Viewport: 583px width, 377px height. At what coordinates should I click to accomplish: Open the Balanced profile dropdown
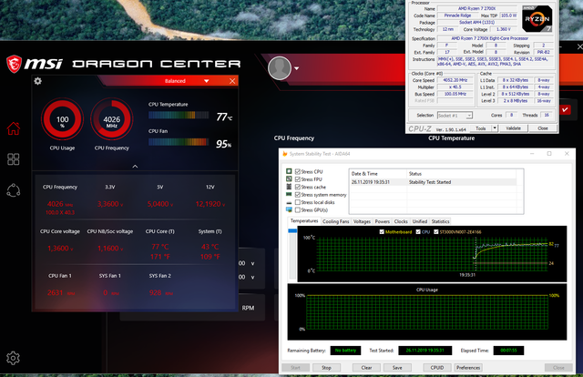207,81
